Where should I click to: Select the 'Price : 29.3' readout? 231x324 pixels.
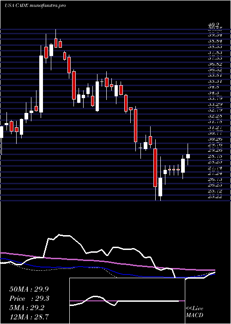(x=30, y=299)
